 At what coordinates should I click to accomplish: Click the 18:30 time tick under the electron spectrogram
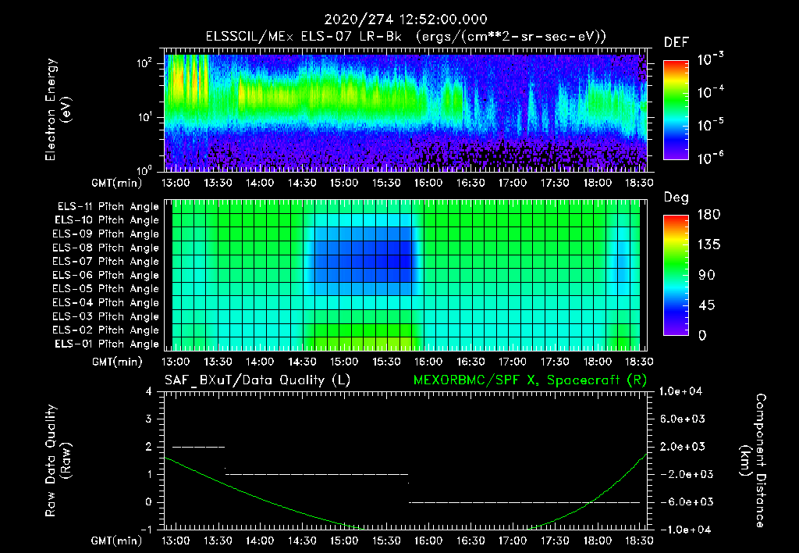639,183
